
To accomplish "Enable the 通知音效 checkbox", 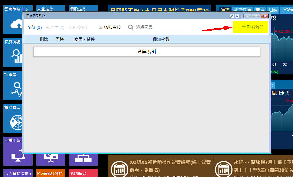I will [101, 27].
